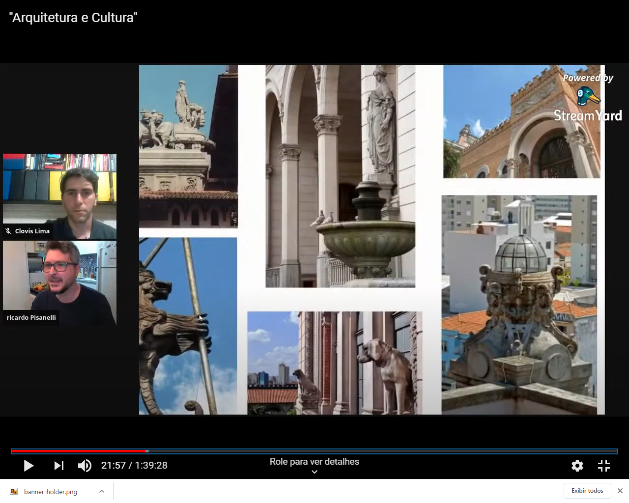The image size is (629, 503).
Task: Exit full screen mode
Action: 604,466
